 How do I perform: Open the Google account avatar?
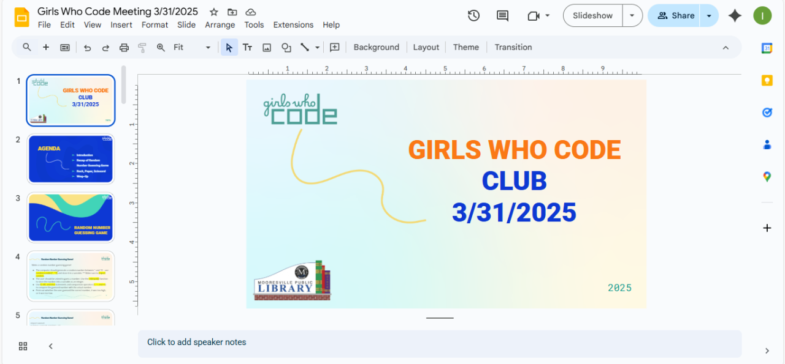(762, 16)
